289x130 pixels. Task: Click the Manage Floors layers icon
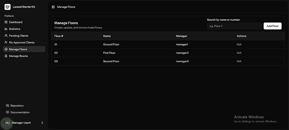(x=6, y=49)
